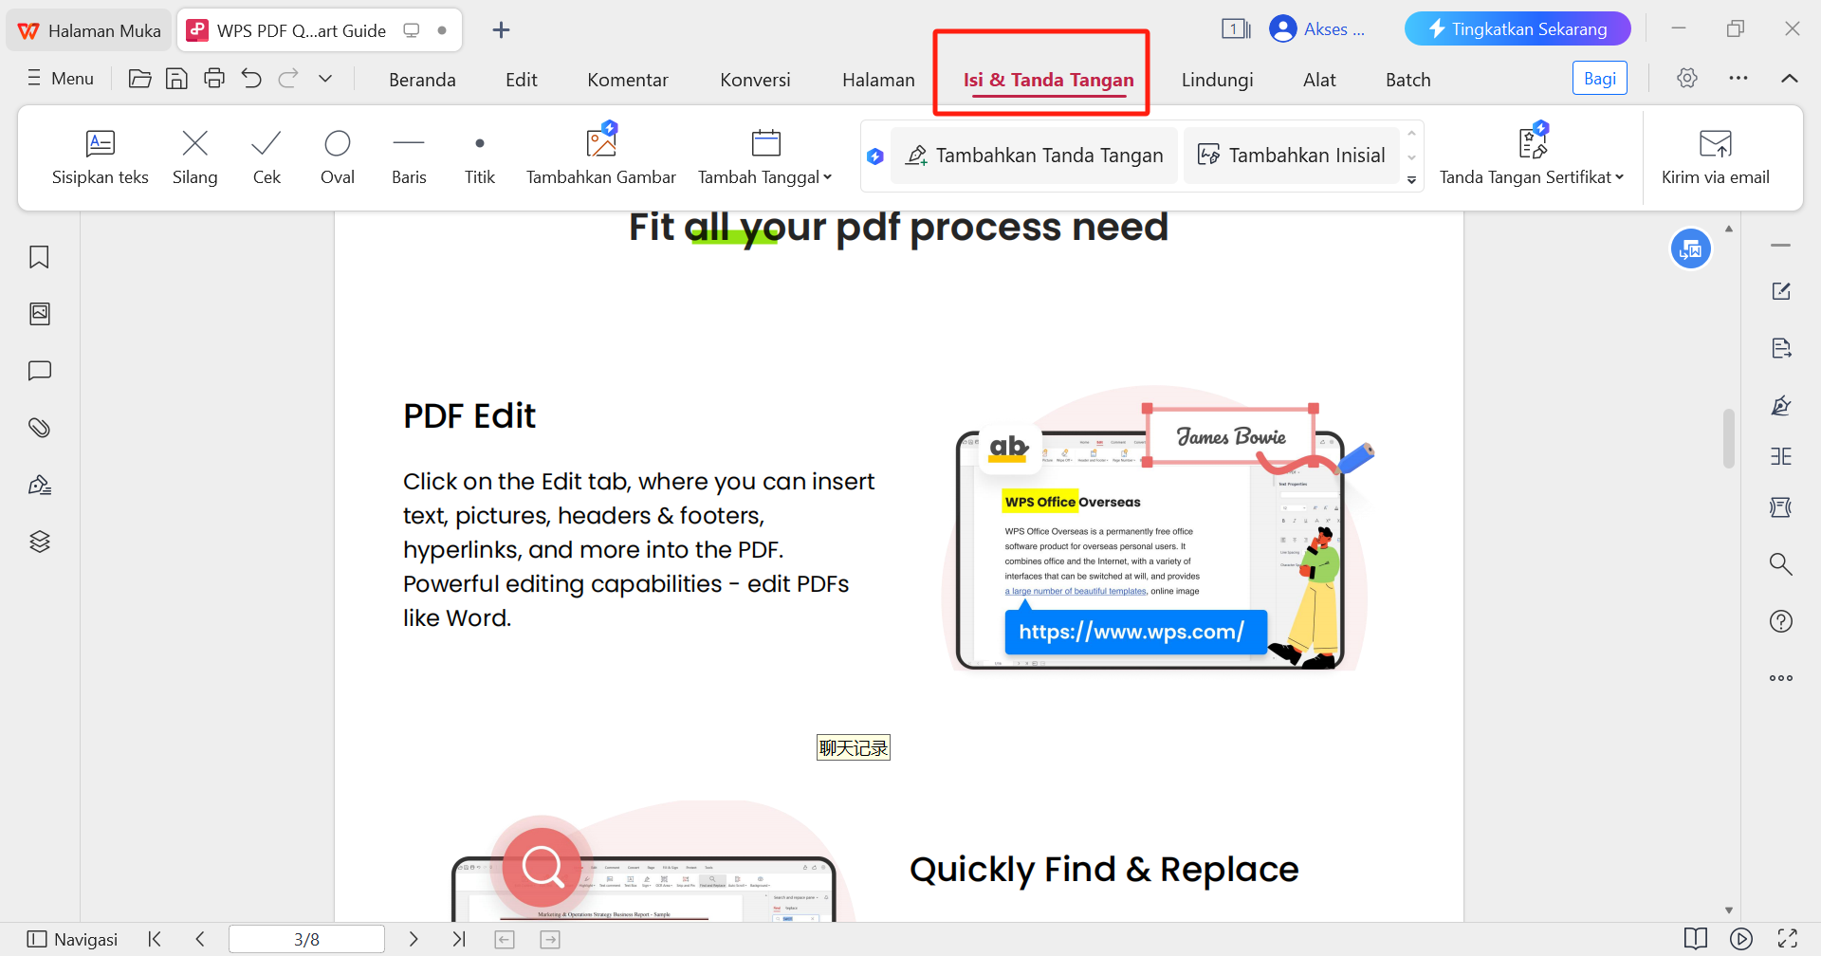Open Tanda Tangan Sertifikat dropdown
Screen dimensions: 1821x956
1532,157
